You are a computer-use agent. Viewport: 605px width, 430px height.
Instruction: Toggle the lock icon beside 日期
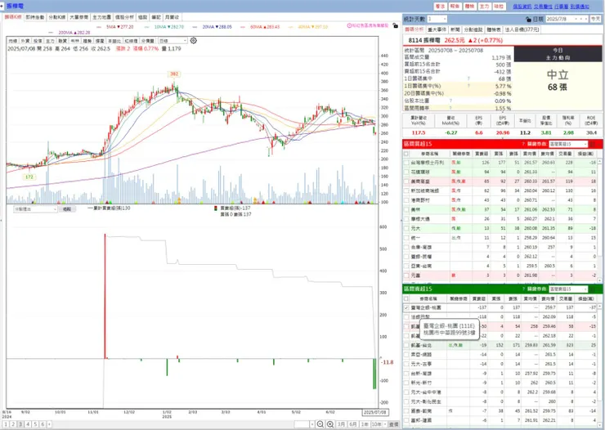(x=528, y=19)
